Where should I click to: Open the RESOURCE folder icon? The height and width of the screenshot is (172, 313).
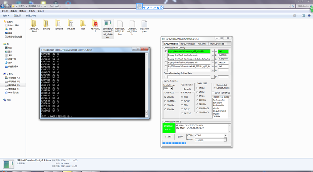(x=95, y=24)
